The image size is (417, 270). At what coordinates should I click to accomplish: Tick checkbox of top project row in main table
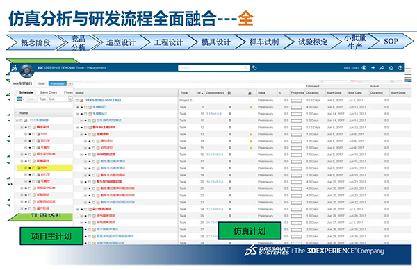pos(77,101)
